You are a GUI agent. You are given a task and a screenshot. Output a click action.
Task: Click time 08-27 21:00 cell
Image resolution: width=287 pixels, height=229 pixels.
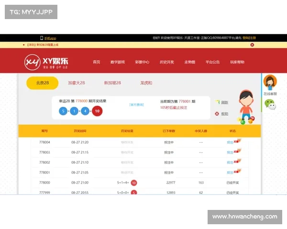pos(80,183)
